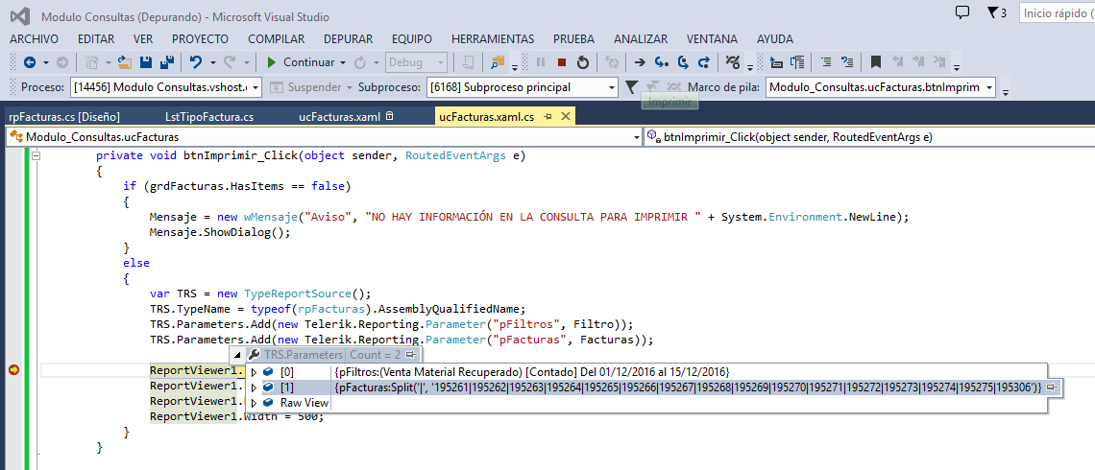Stop debugging with the red square
The image size is (1095, 470).
[x=562, y=62]
